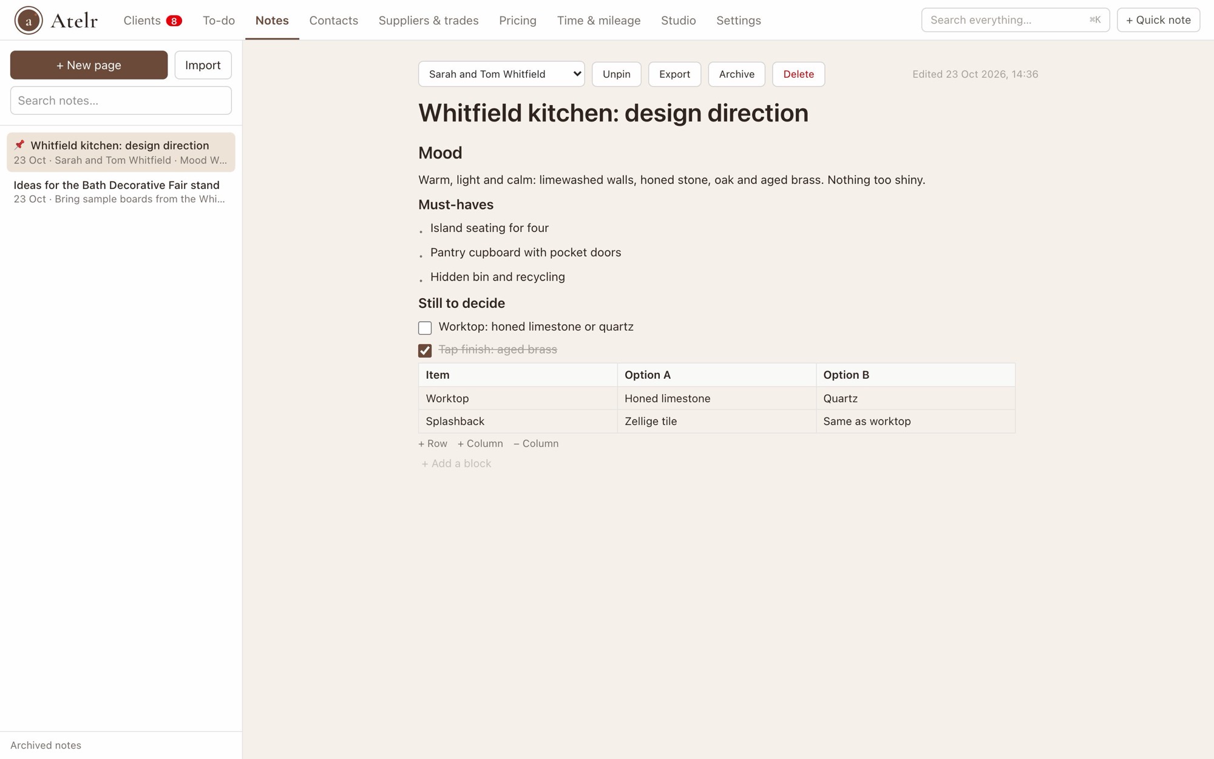The image size is (1214, 759).
Task: Open Bath Decorative Fair stand note
Action: [x=121, y=191]
